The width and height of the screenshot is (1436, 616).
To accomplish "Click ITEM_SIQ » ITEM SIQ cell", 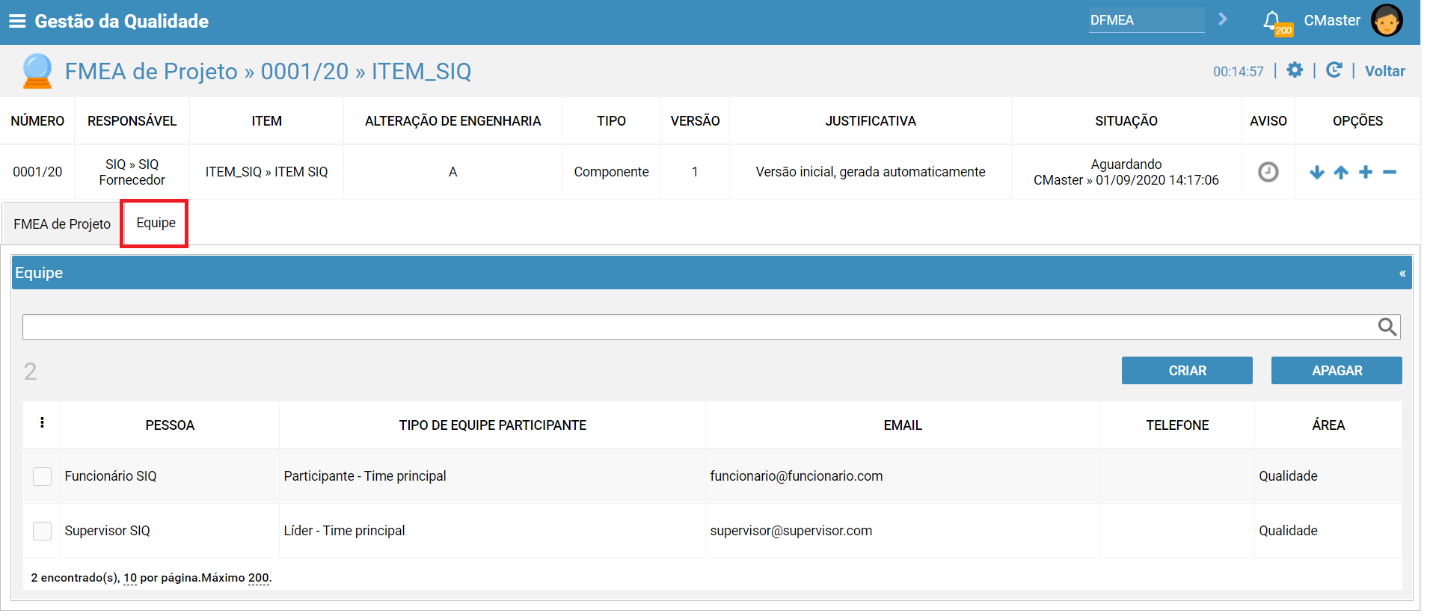I will click(x=266, y=172).
